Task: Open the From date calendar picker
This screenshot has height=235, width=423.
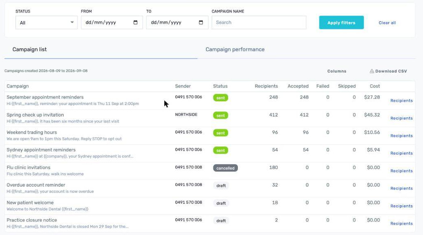Action: coord(135,22)
